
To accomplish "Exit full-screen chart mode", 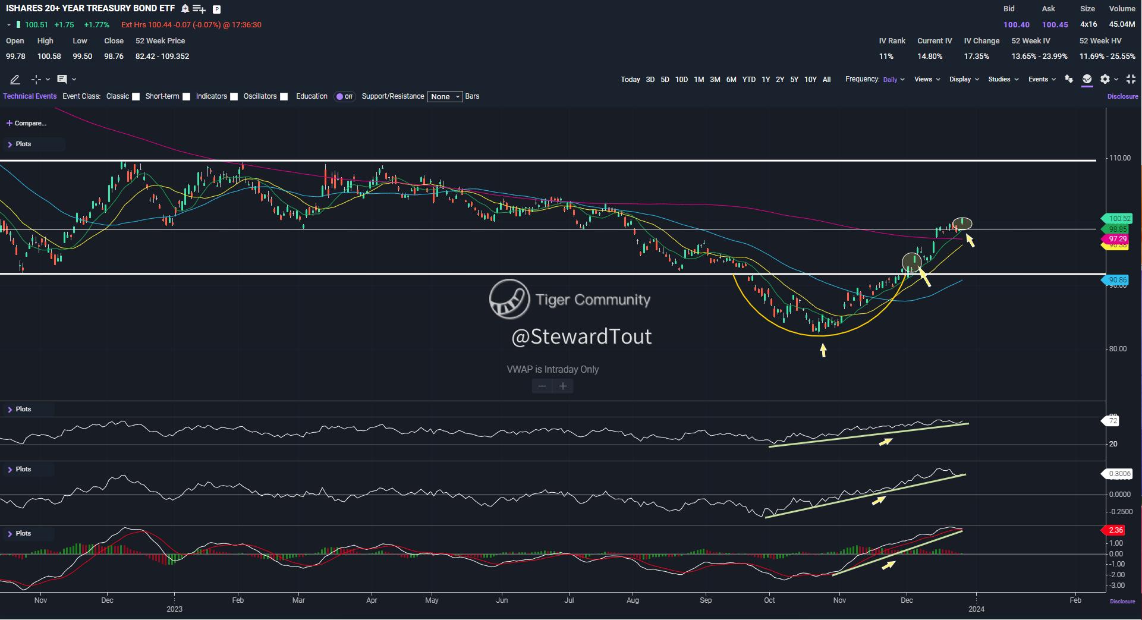I will pyautogui.click(x=1131, y=79).
